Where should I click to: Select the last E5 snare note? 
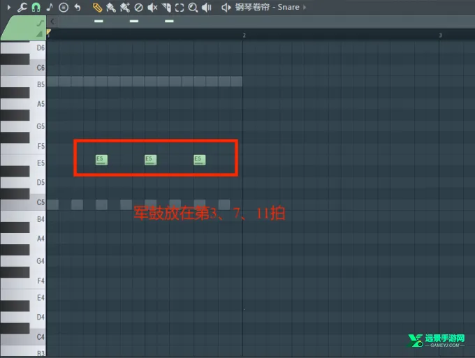tap(200, 160)
